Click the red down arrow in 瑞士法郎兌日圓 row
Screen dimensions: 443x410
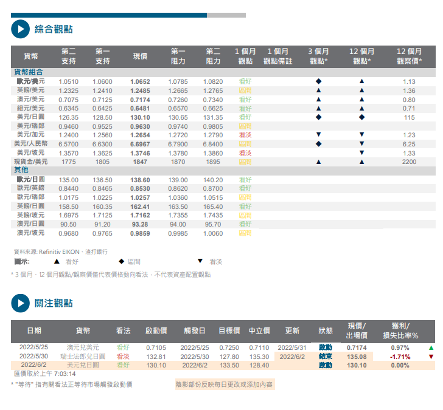431,357
